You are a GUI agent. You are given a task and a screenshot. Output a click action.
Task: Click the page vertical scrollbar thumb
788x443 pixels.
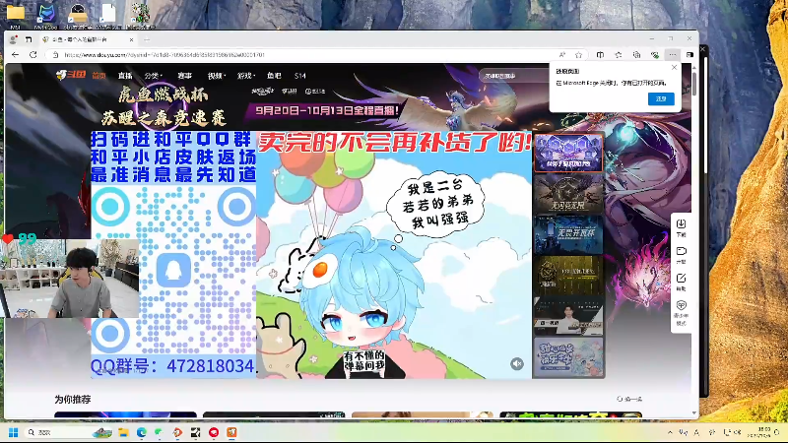[694, 84]
